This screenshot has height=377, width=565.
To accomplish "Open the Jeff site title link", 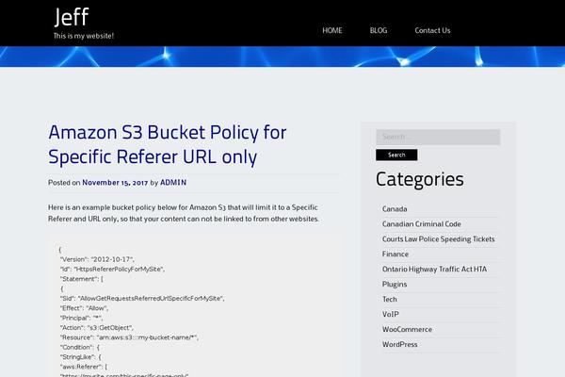I will (x=72, y=17).
